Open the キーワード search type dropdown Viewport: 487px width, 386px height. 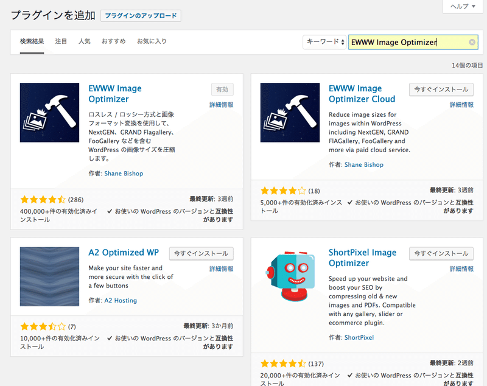coord(324,42)
